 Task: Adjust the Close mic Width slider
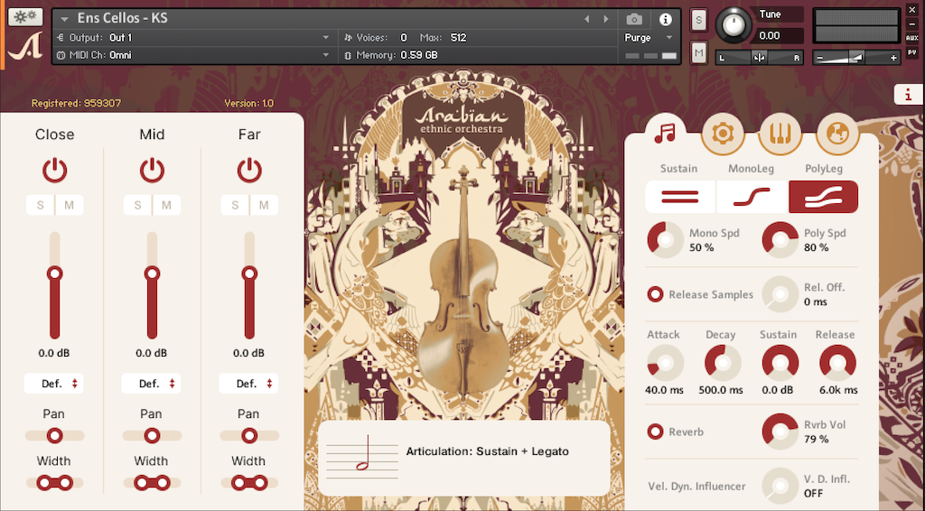coord(54,483)
